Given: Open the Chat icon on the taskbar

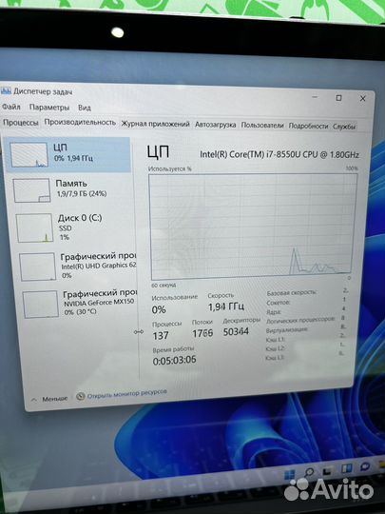Looking at the screenshot, I should pyautogui.click(x=364, y=466).
